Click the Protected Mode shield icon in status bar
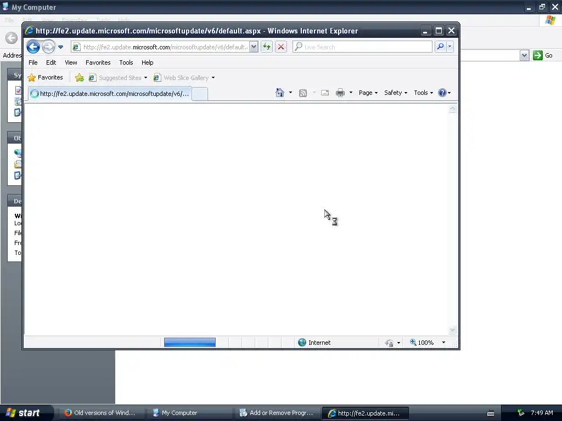 pos(389,343)
